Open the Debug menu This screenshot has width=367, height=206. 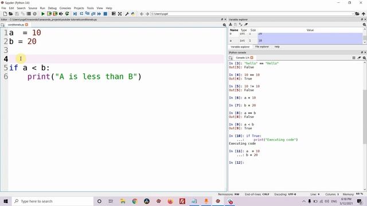[x=52, y=8]
